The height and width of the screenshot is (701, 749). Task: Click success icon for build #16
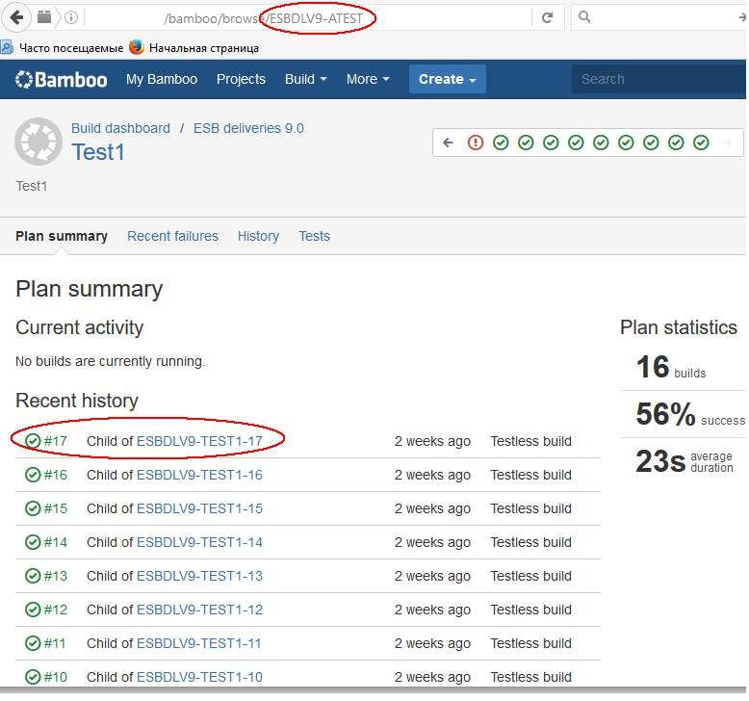coord(33,475)
